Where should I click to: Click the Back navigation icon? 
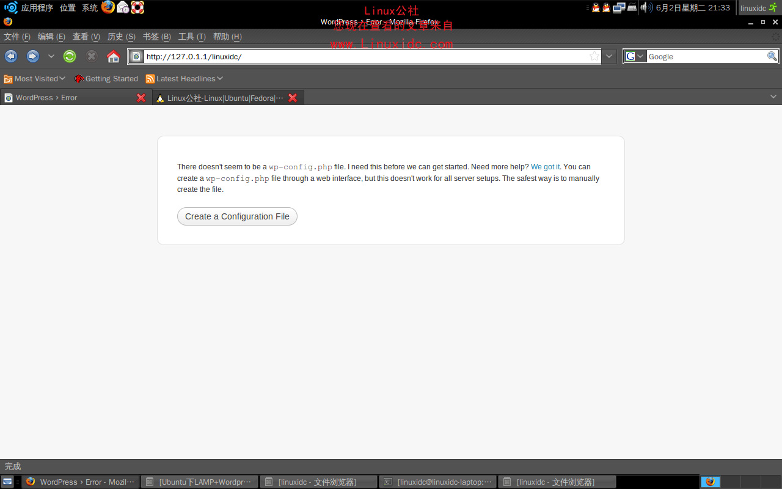(x=10, y=56)
